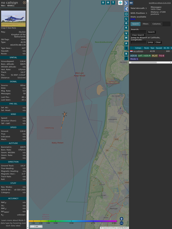Click the Jump to Airport input field

coord(139,42)
